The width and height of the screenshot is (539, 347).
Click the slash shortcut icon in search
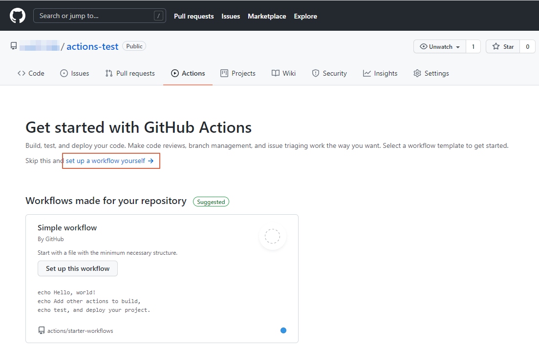click(x=158, y=16)
